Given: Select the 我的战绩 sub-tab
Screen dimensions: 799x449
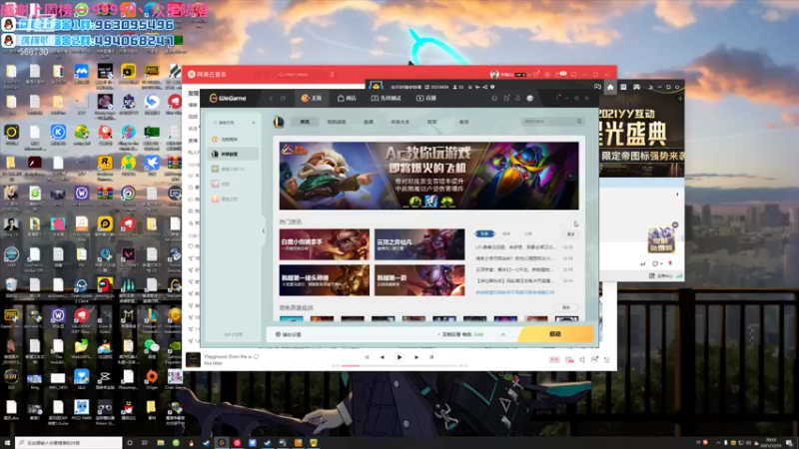Looking at the screenshot, I should click(x=337, y=122).
